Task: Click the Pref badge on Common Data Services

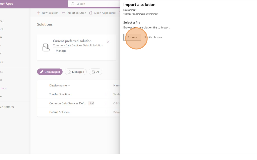Action: point(91,103)
